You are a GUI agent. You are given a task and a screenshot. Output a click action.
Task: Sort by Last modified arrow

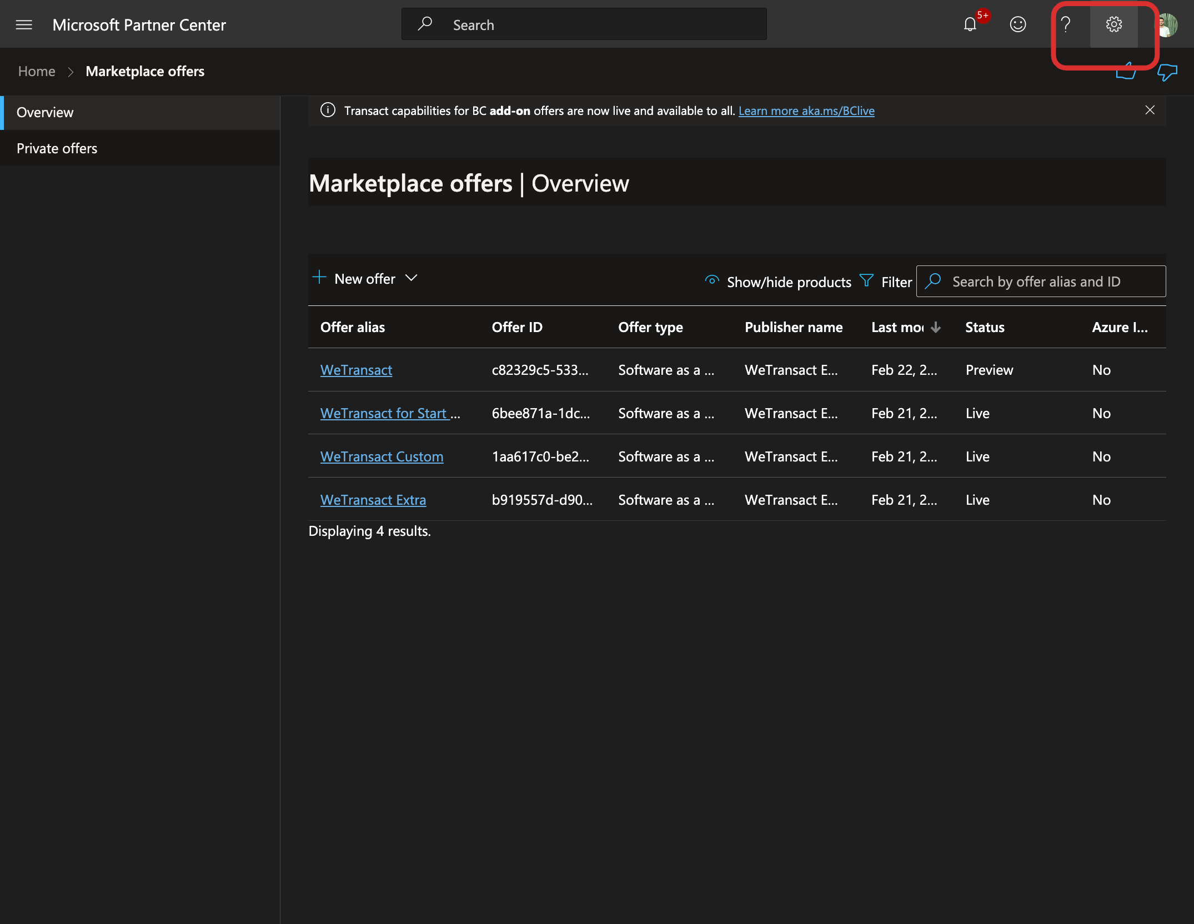(936, 328)
